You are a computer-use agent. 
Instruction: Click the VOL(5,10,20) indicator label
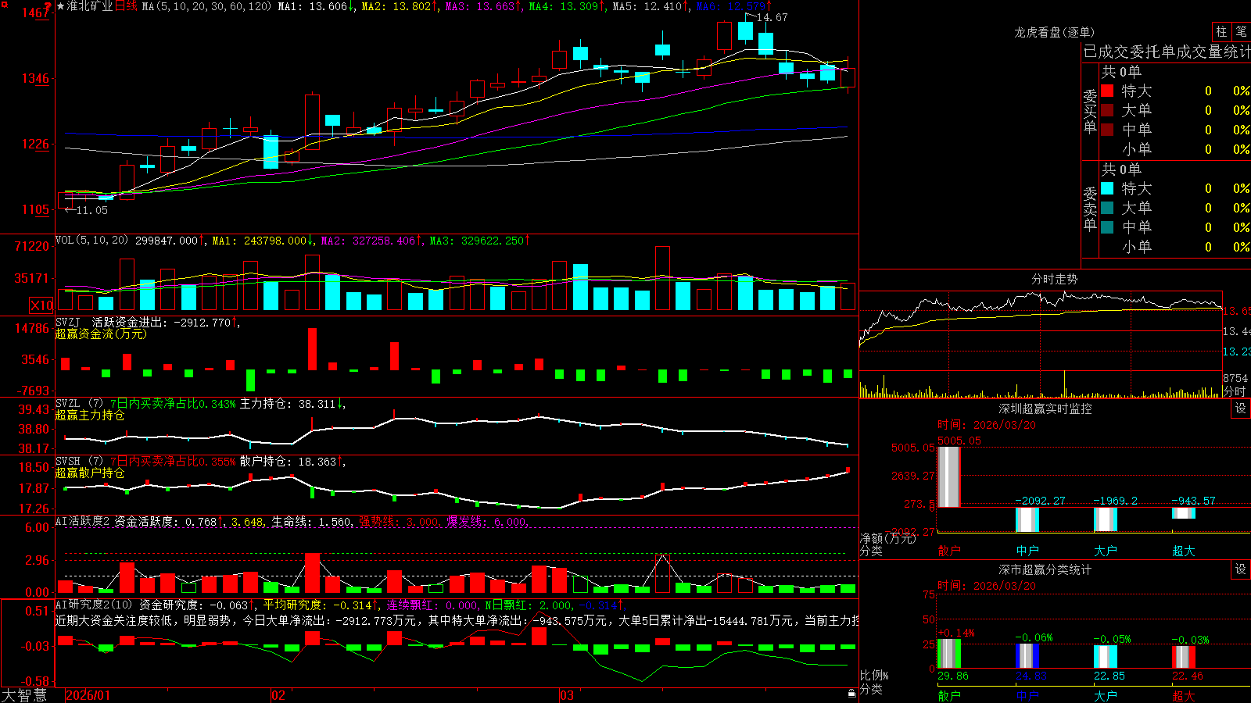point(91,241)
